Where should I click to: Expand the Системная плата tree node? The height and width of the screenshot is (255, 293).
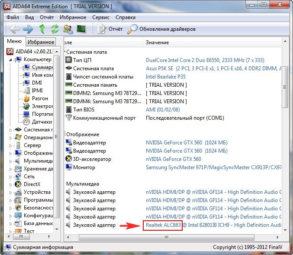pos(10,130)
